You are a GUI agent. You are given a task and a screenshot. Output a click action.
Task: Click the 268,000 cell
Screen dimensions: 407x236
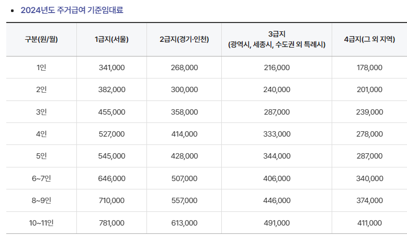tap(184, 68)
